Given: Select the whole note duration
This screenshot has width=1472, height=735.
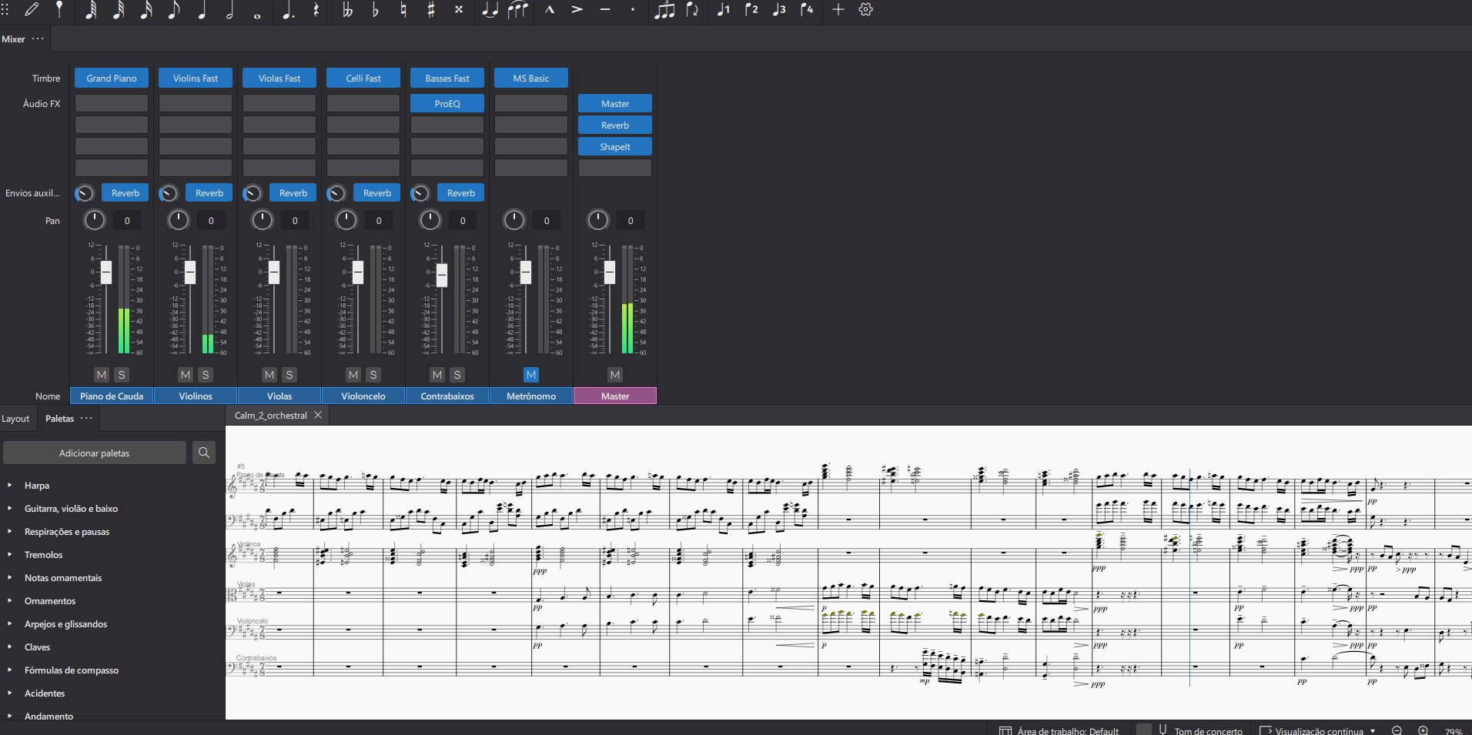Looking at the screenshot, I should coord(257,12).
